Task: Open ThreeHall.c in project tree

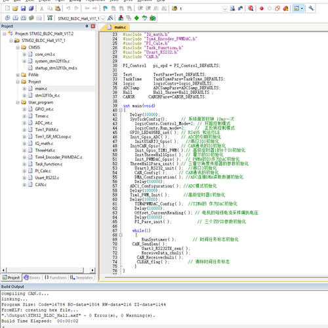Action: pyautogui.click(x=45, y=150)
